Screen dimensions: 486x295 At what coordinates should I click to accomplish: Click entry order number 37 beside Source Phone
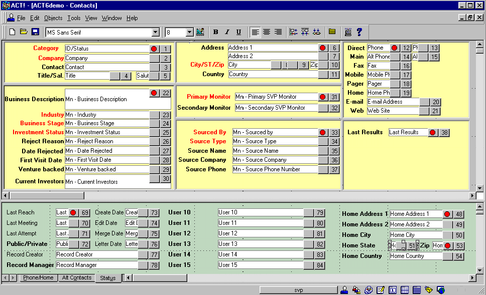(334, 170)
